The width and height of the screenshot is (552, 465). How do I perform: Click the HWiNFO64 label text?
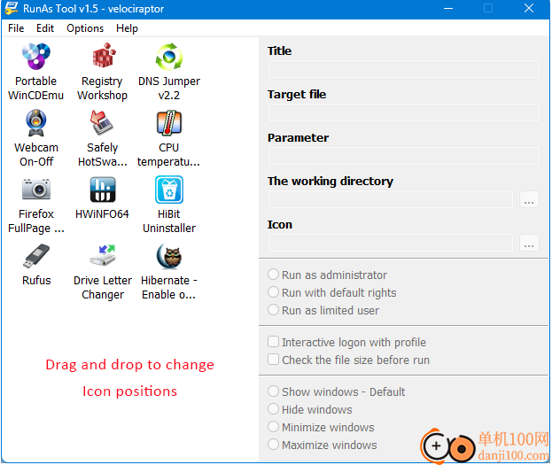tap(102, 214)
